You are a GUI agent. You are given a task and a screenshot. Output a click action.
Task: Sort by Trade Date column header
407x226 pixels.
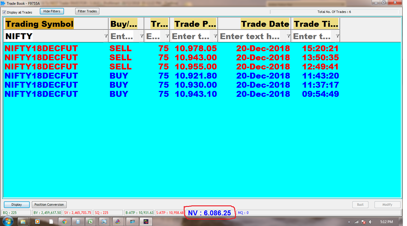(x=265, y=24)
